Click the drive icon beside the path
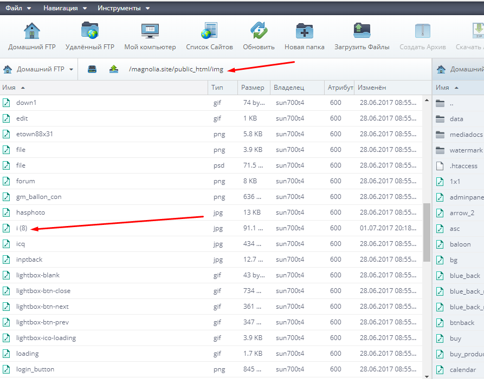Screen dimensions: 484x379 92,69
